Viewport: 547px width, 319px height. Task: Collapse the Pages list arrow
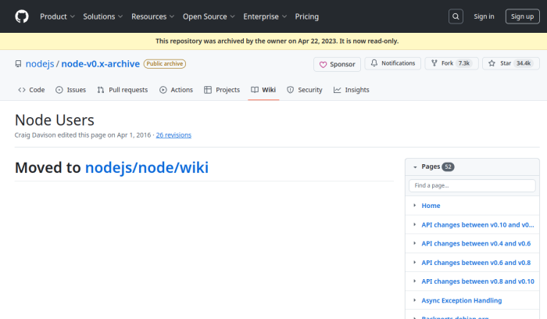coord(415,167)
